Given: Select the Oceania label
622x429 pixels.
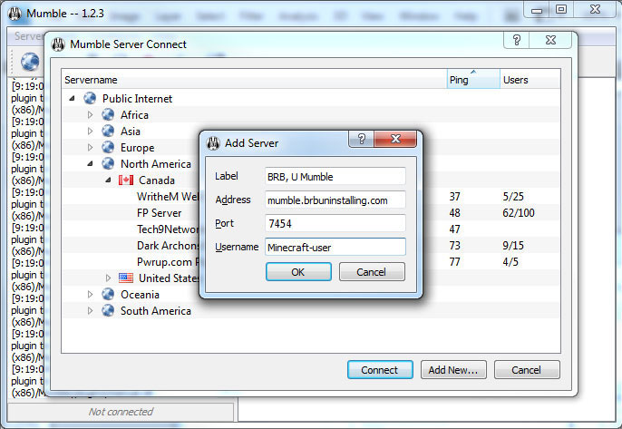Looking at the screenshot, I should (140, 295).
